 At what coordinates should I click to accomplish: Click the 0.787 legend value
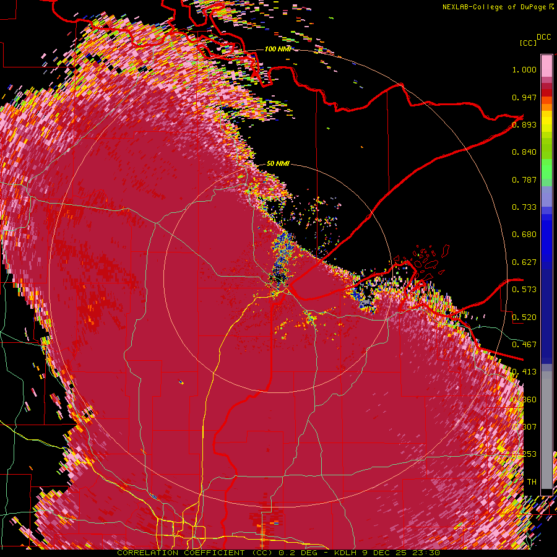coord(524,179)
